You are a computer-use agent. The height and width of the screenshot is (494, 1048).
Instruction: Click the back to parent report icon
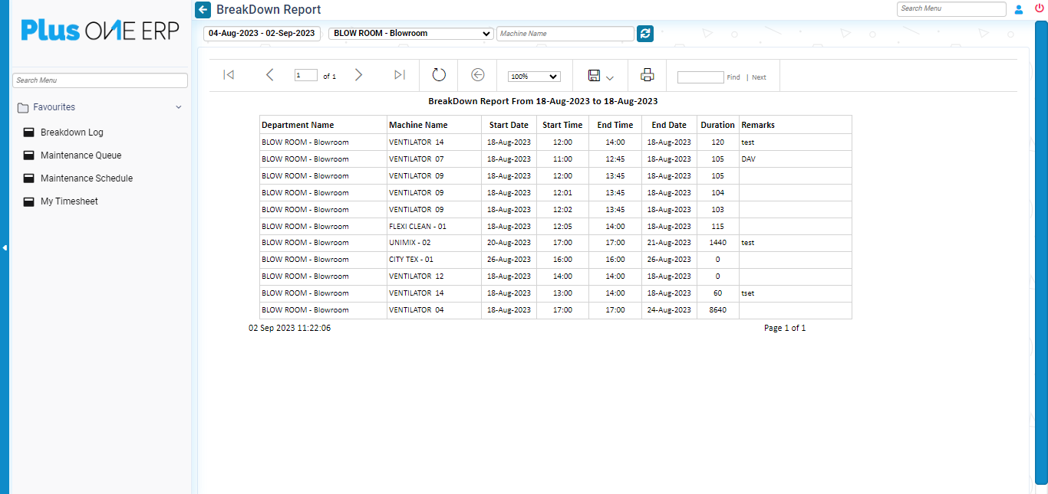click(477, 75)
